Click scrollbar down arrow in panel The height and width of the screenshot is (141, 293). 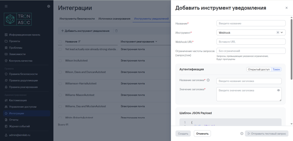291,124
